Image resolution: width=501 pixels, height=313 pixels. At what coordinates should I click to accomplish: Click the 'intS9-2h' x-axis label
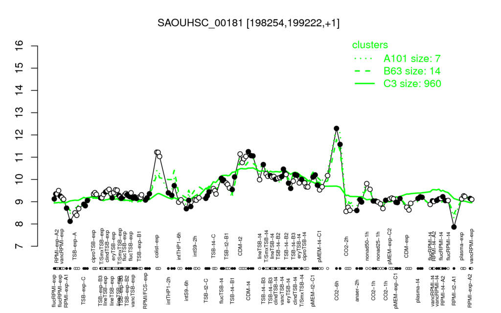[x=196, y=246]
